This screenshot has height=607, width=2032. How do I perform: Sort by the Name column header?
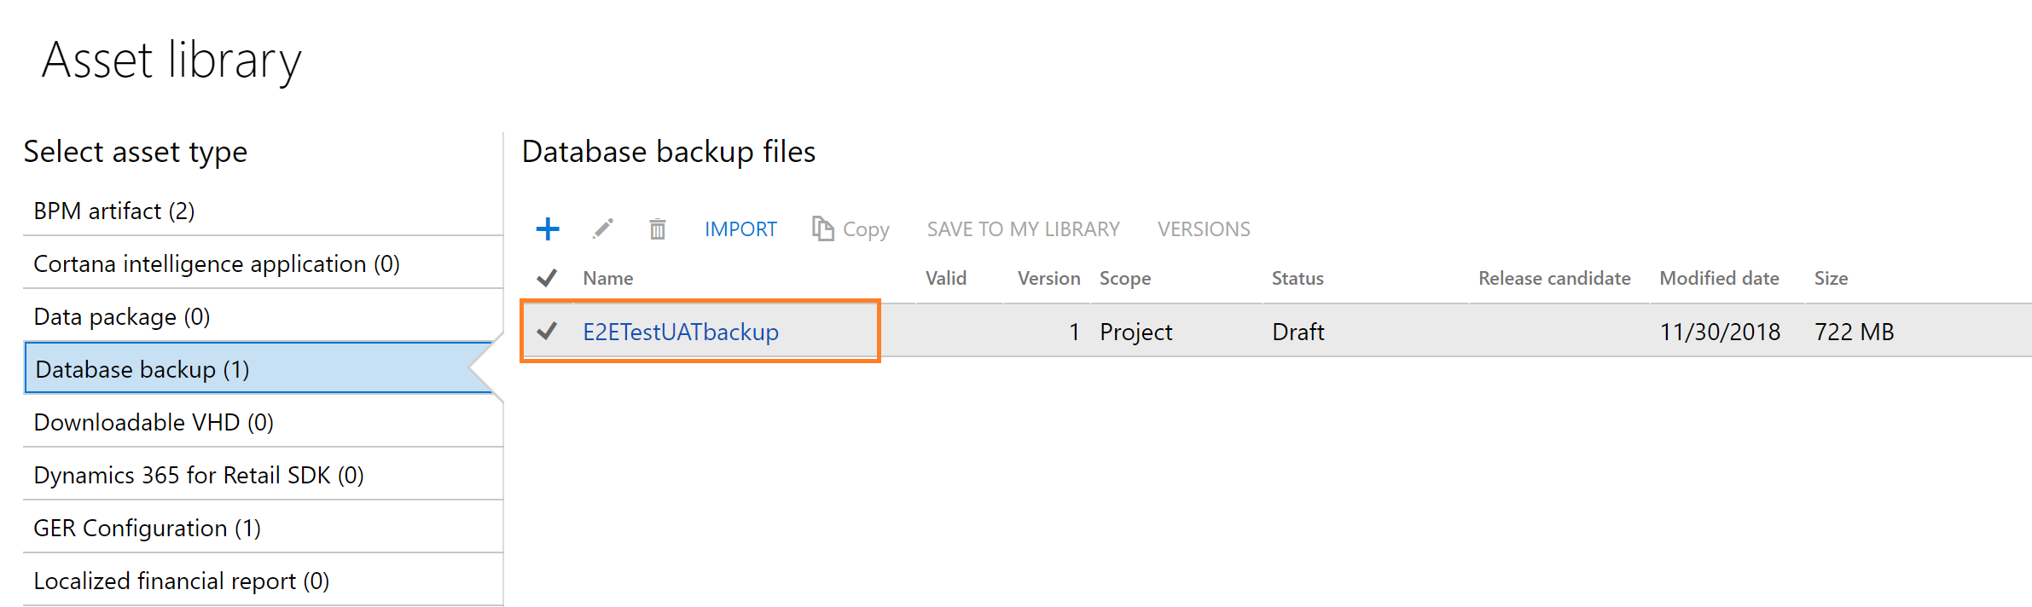pos(607,278)
